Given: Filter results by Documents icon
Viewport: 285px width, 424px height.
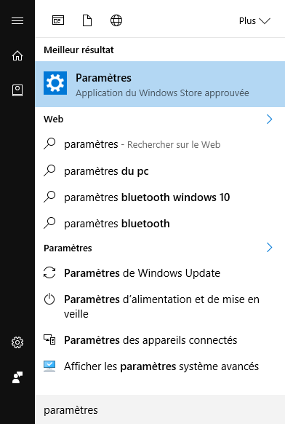Looking at the screenshot, I should point(87,20).
